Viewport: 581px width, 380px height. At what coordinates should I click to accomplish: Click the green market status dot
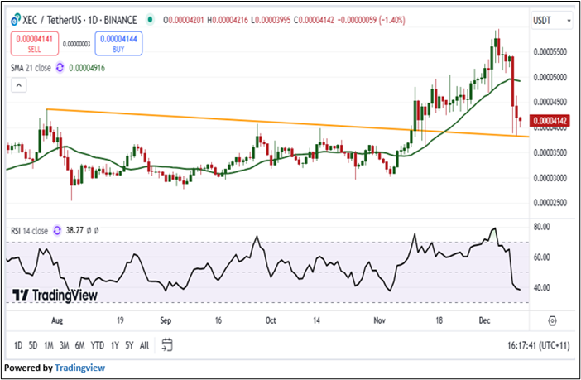(x=150, y=20)
